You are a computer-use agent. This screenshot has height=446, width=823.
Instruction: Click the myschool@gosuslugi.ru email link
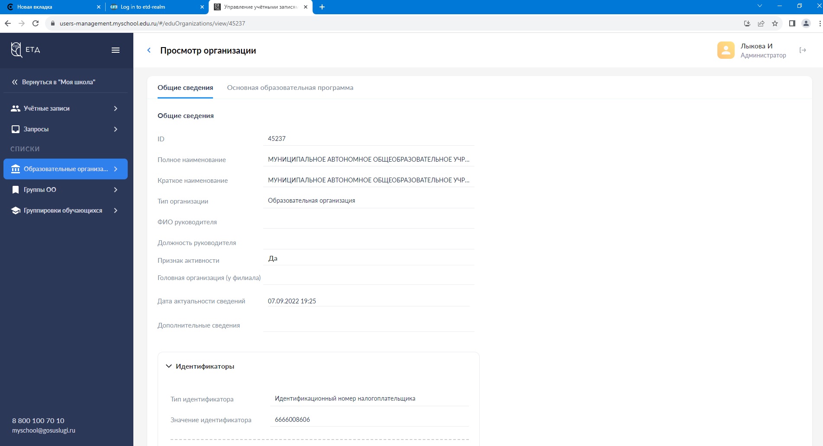click(x=44, y=430)
